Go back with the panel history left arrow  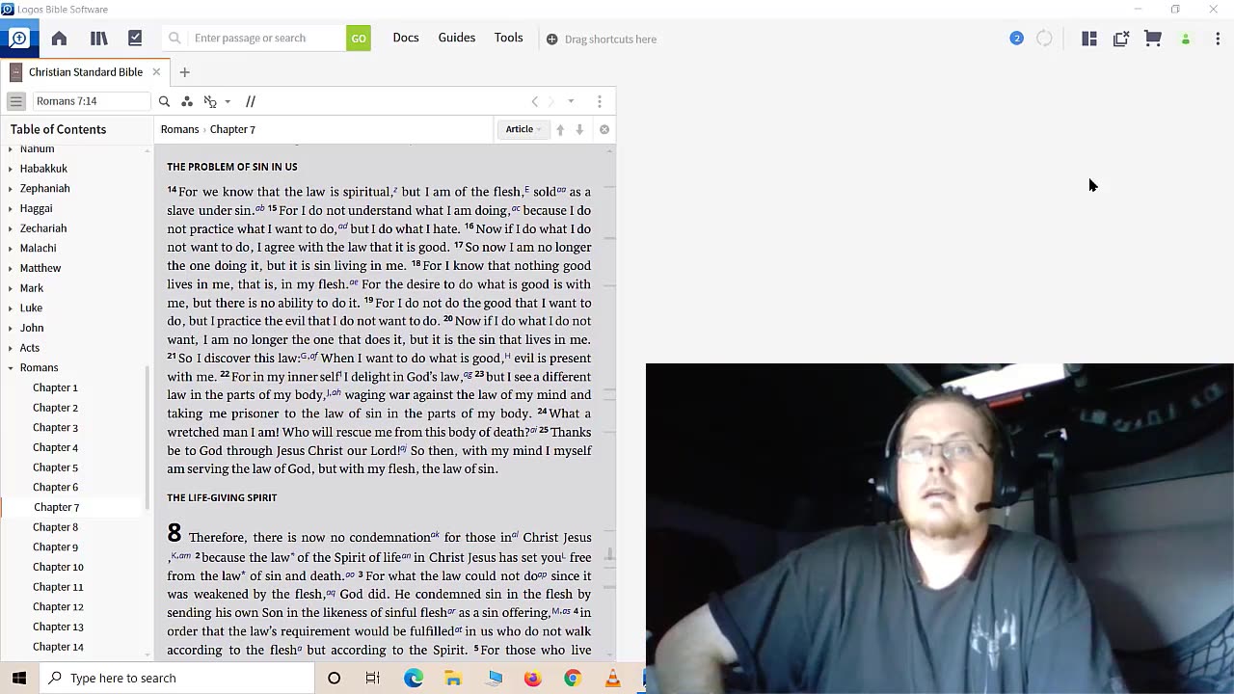click(534, 101)
